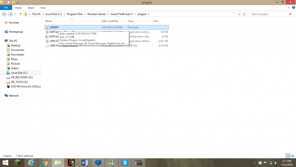This screenshot has width=296, height=167.
Task: Go up one folder level
Action: tap(21, 14)
